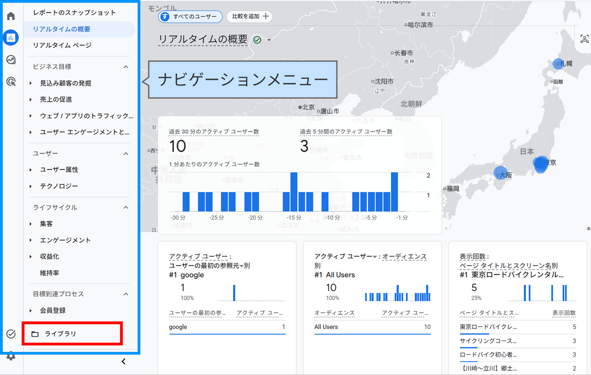Click the Library folder icon
591x375 pixels.
[35, 334]
